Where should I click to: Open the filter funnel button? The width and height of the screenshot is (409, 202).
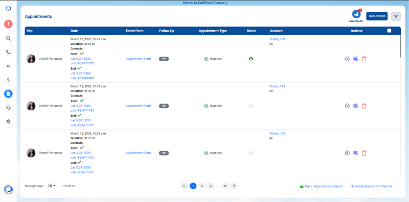point(396,16)
